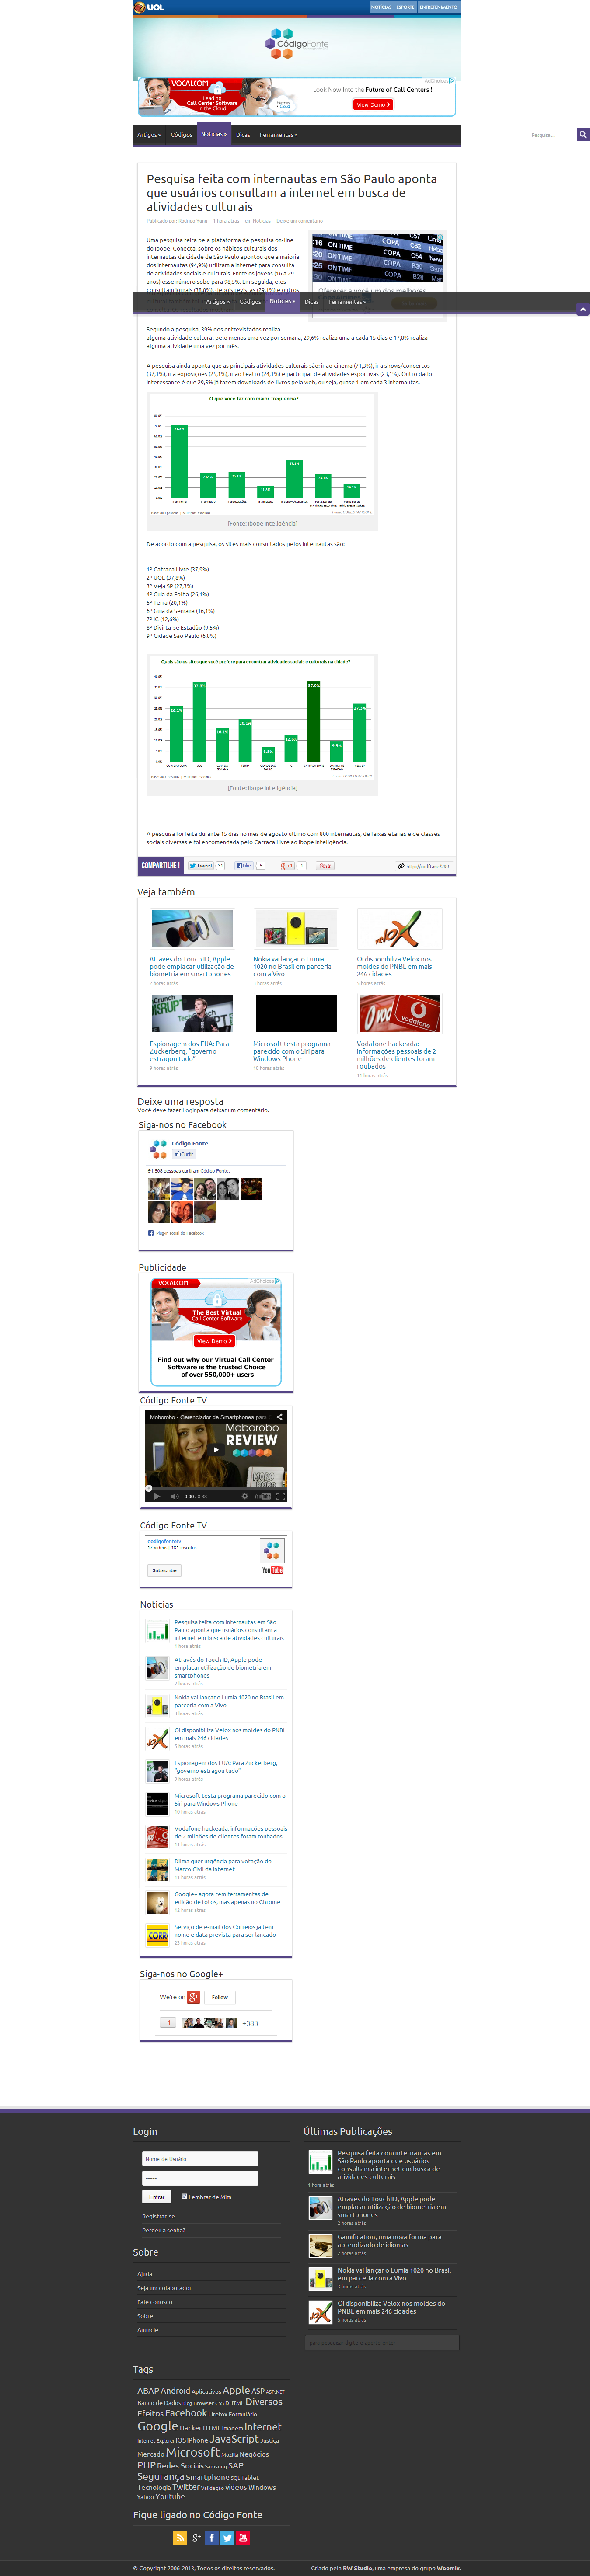The width and height of the screenshot is (590, 2576).
Task: Open the Nokia Lumia 1020 thumbnail in Veja também
Action: (x=296, y=929)
